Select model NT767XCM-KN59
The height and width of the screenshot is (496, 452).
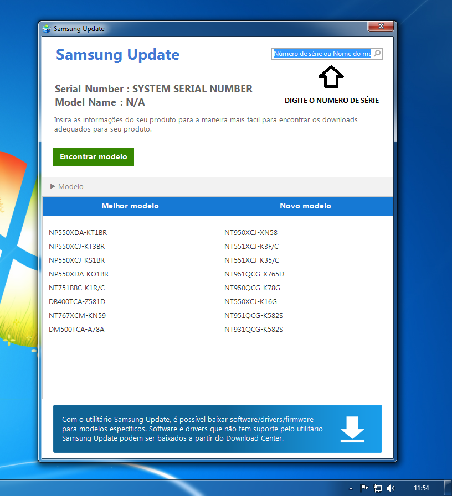click(x=78, y=316)
